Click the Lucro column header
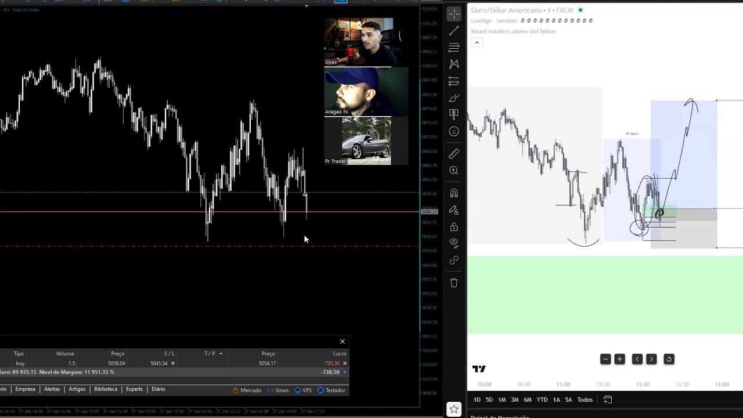The width and height of the screenshot is (743, 418). tap(340, 354)
